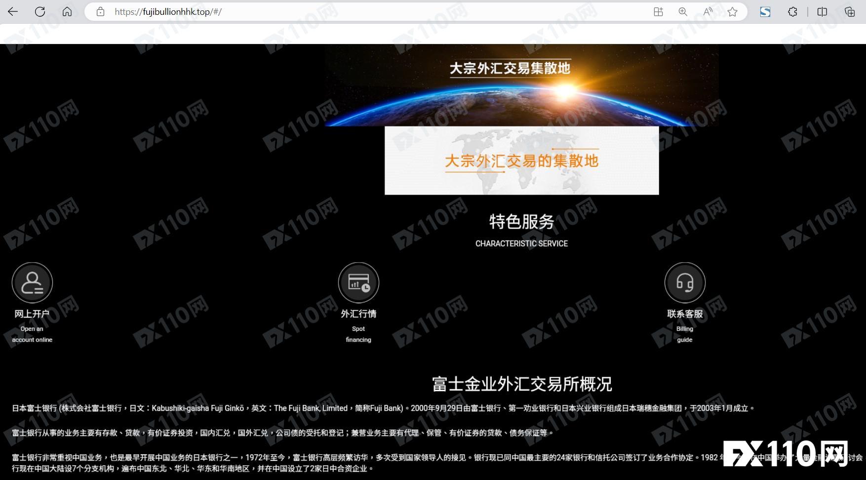This screenshot has width=866, height=480.
Task: Click 'Spot financing' caption
Action: 358,334
